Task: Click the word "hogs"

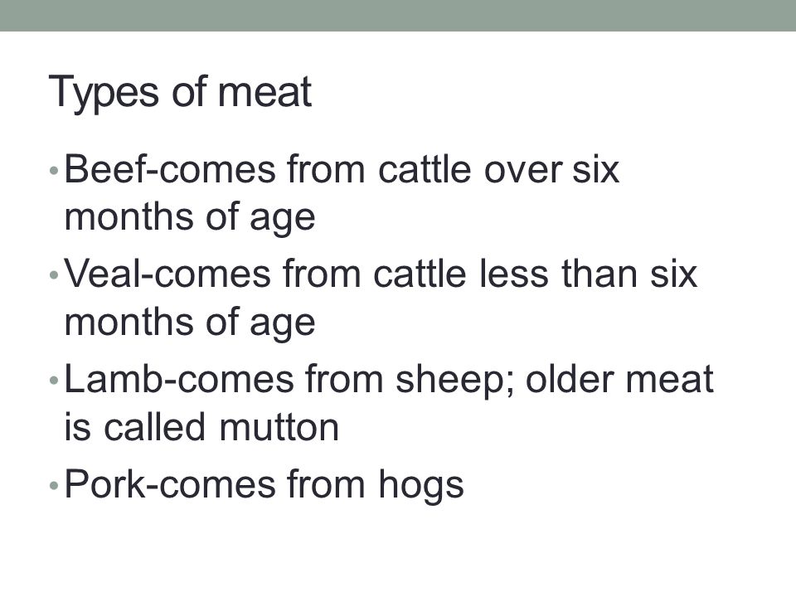Action: coord(421,486)
